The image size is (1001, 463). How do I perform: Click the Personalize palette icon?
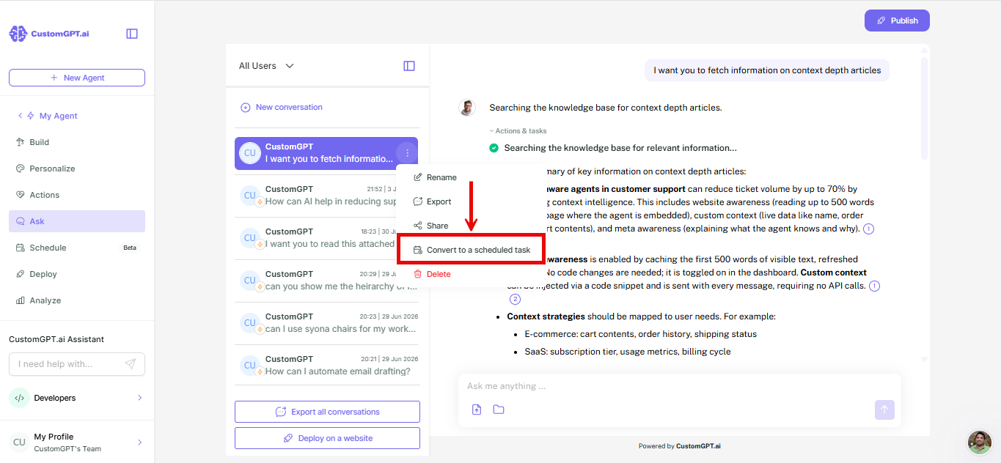click(x=21, y=168)
